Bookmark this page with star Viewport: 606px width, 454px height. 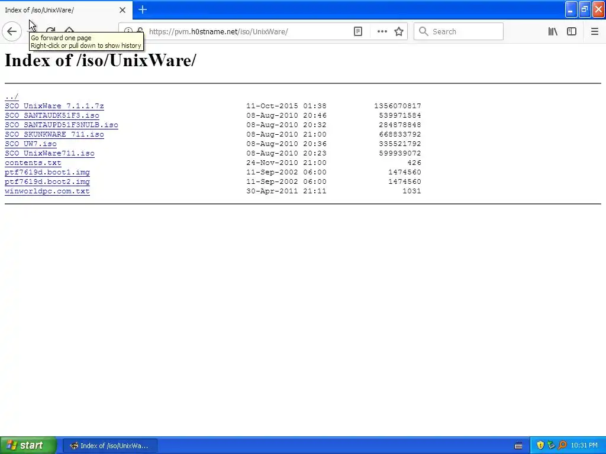pos(399,31)
